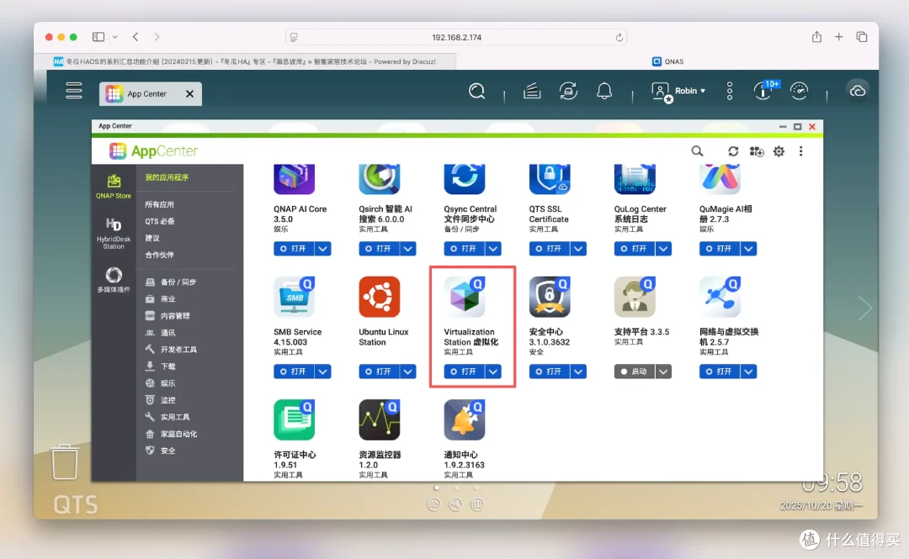Open the external devices sync icon
Screen dimensions: 909x559
coord(568,91)
